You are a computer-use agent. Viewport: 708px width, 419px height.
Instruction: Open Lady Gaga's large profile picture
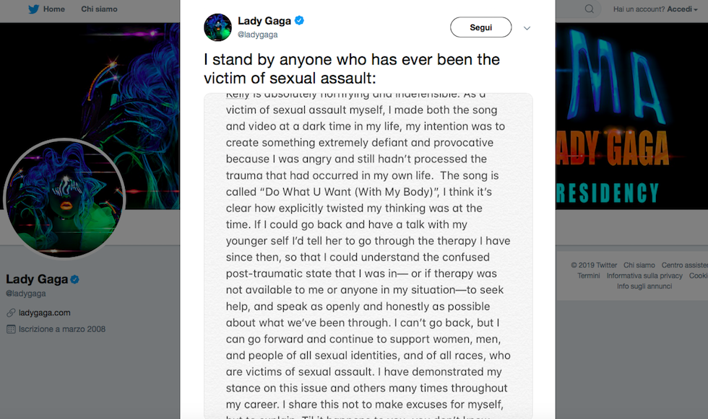(65, 198)
